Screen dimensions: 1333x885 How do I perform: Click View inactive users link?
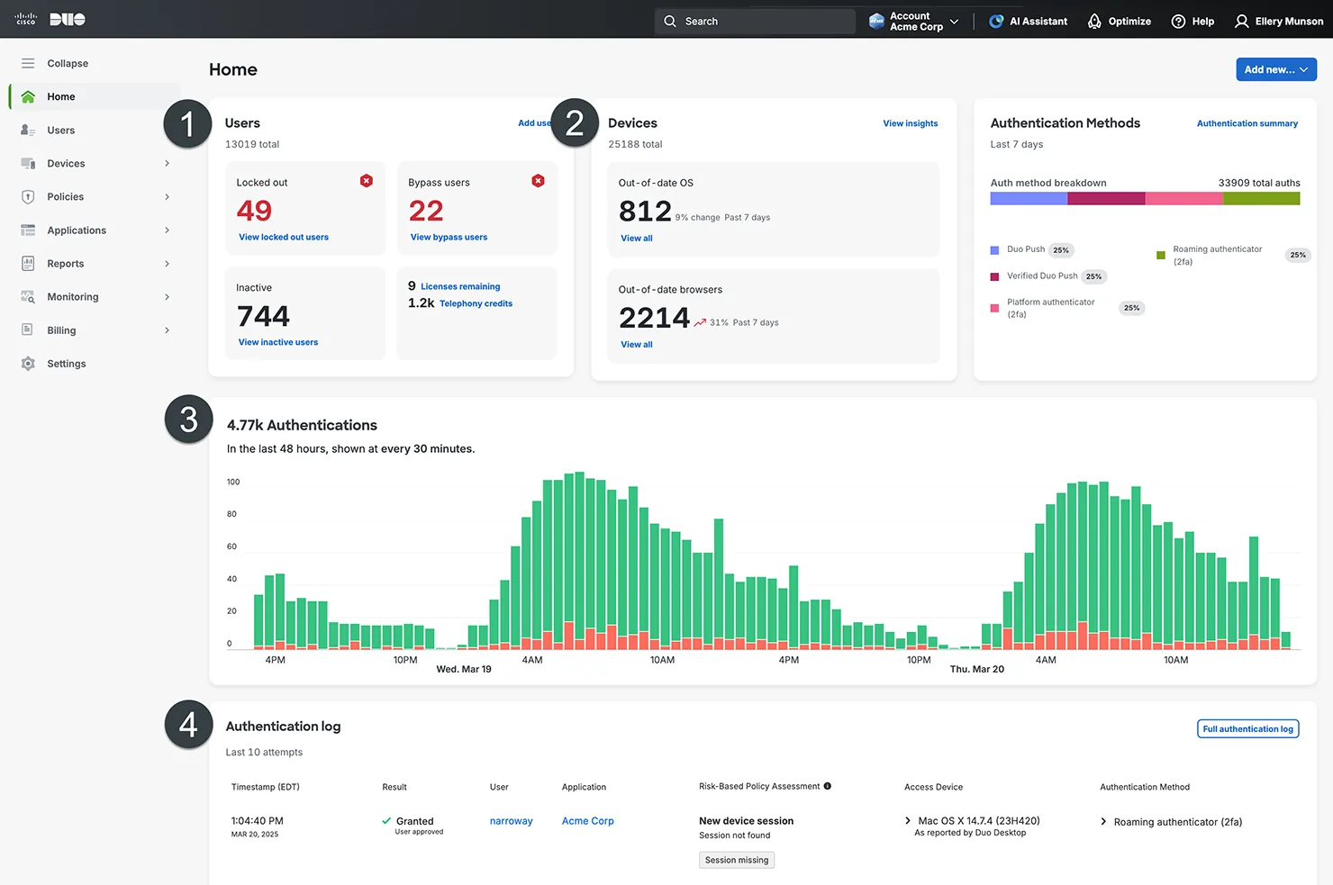point(277,342)
